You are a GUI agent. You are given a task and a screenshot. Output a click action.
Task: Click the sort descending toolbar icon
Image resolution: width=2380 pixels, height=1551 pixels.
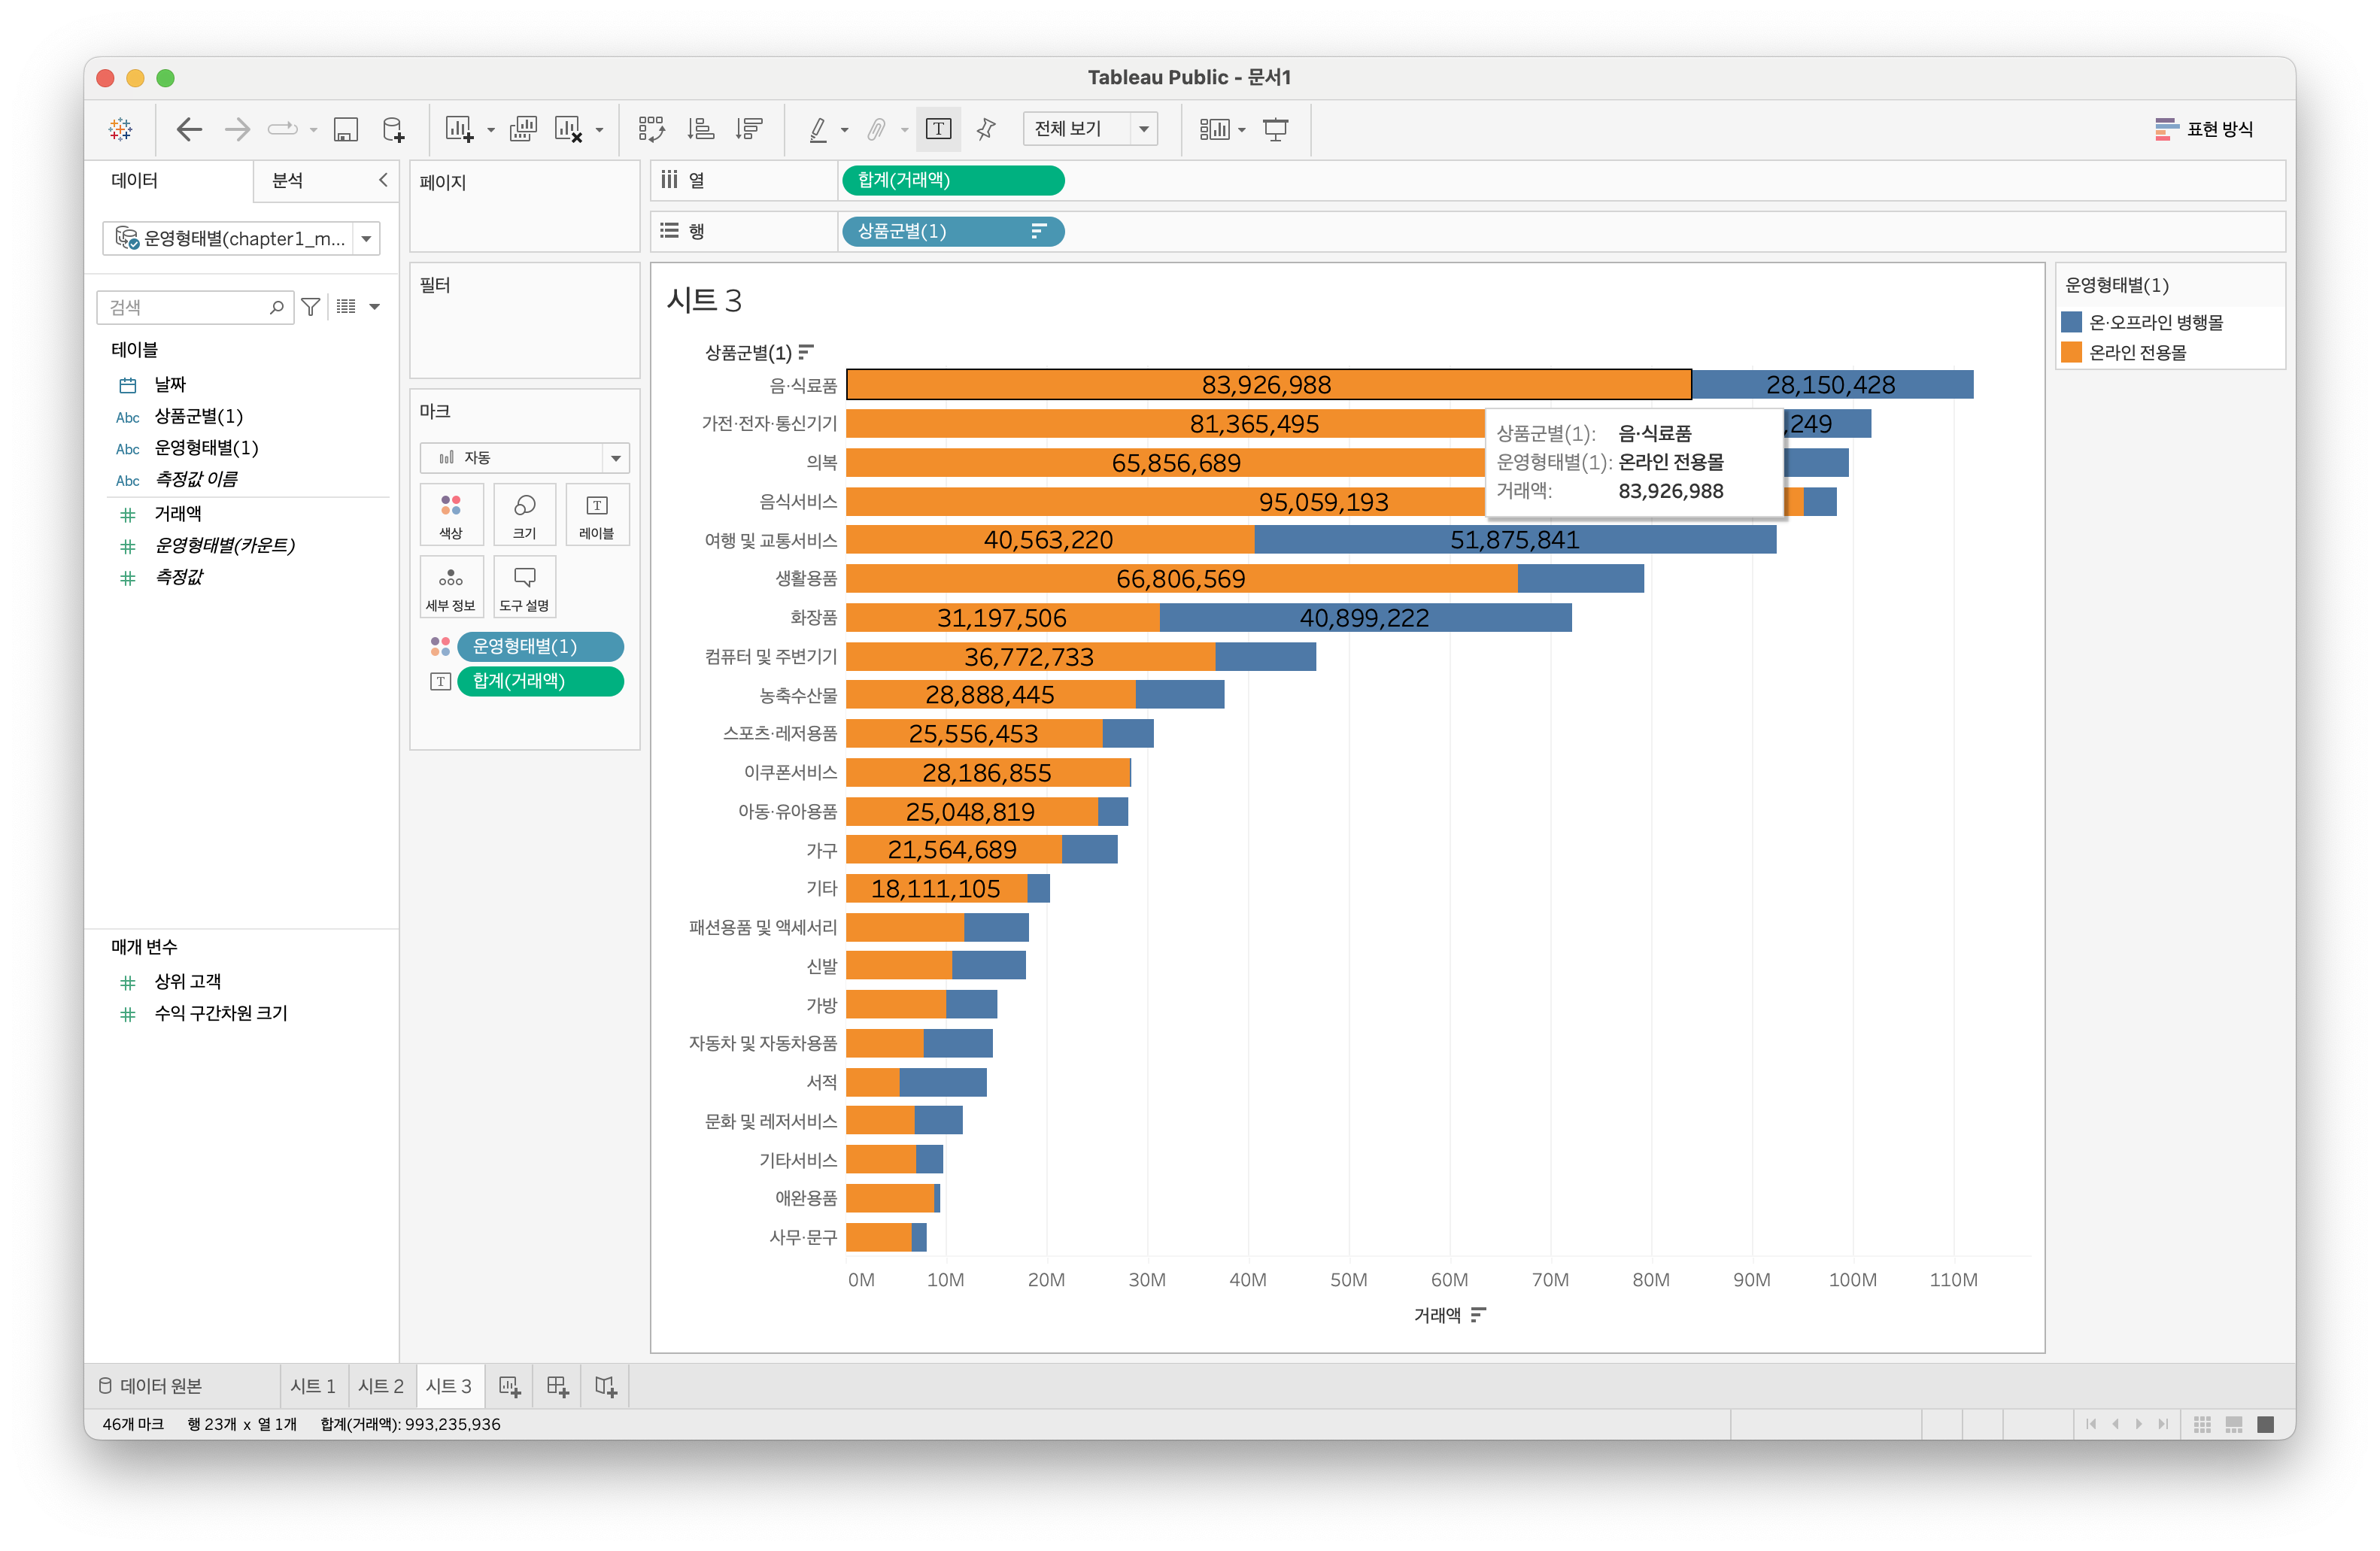coord(748,129)
